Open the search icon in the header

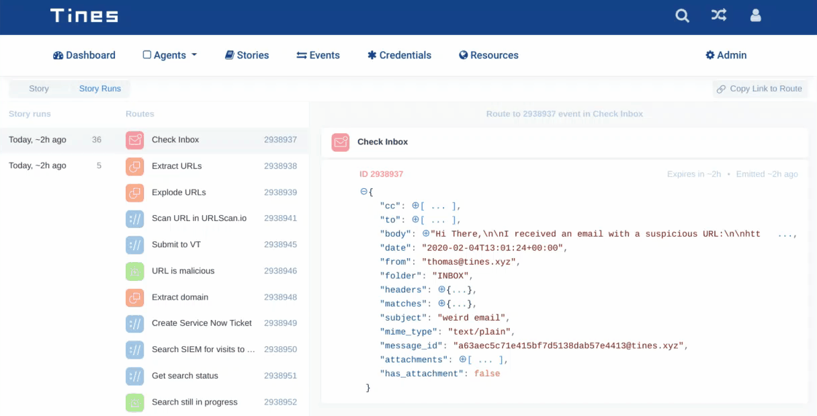pyautogui.click(x=682, y=15)
